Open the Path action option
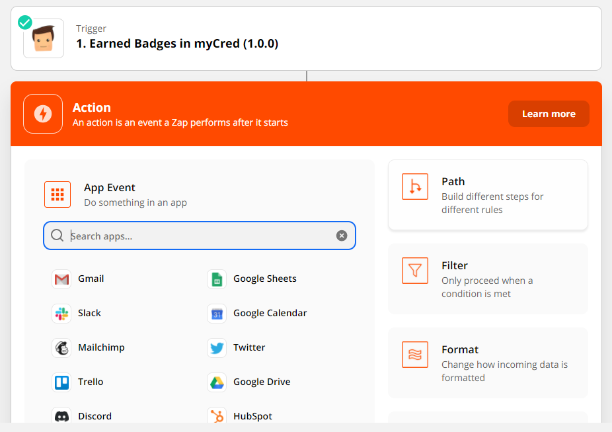The height and width of the screenshot is (432, 612). pyautogui.click(x=488, y=195)
